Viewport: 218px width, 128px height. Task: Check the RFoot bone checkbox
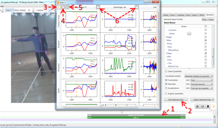click(x=206, y=43)
